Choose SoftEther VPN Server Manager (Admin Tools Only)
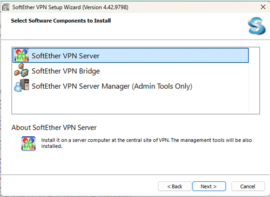Screen dimensions: 270x197 131,86
